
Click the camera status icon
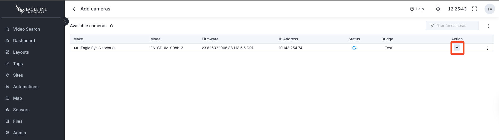tap(354, 48)
